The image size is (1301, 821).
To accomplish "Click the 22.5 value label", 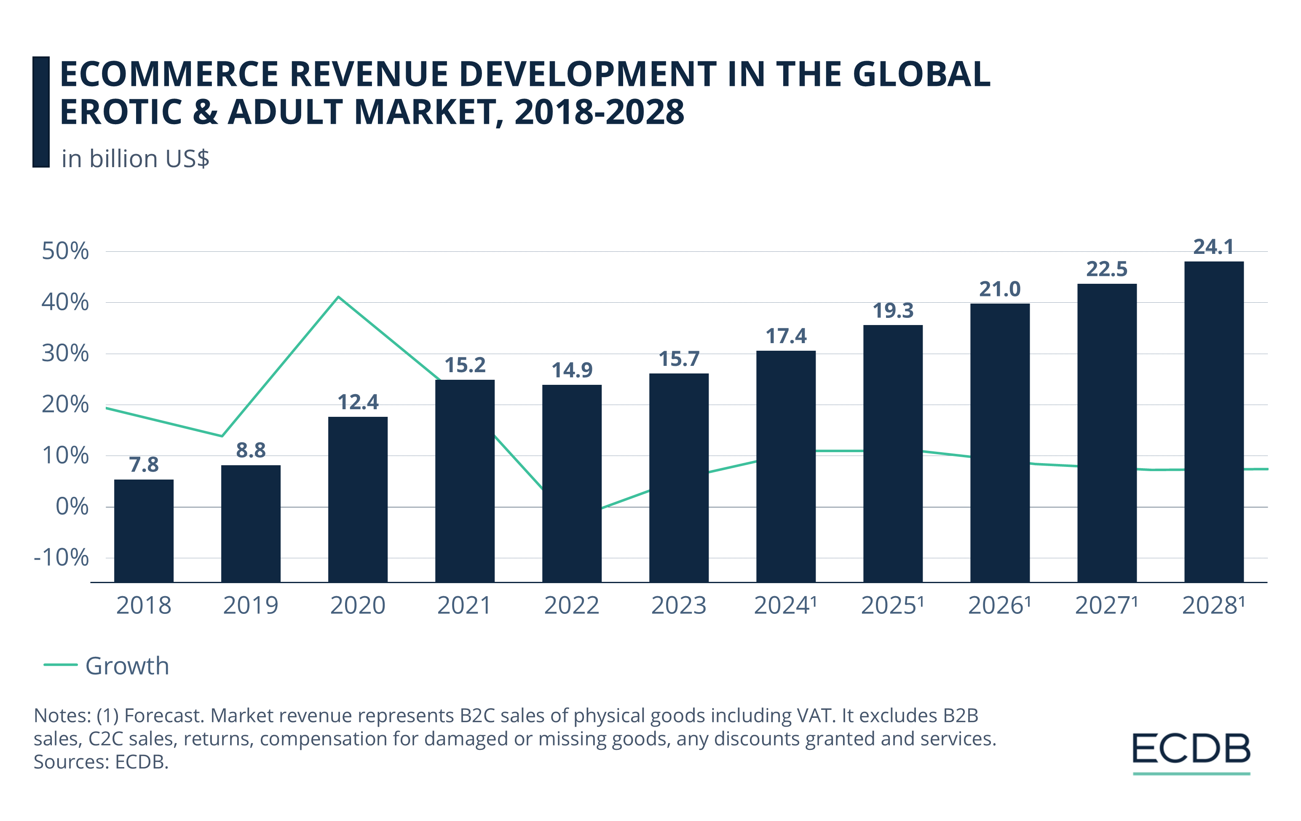I will [1106, 269].
